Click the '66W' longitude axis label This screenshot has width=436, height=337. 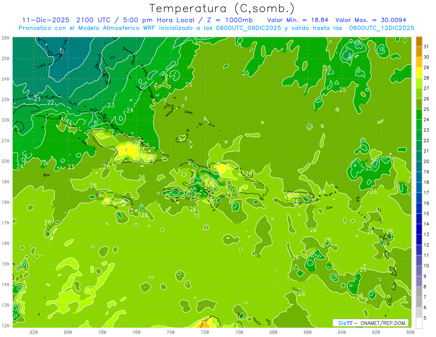click(x=308, y=332)
